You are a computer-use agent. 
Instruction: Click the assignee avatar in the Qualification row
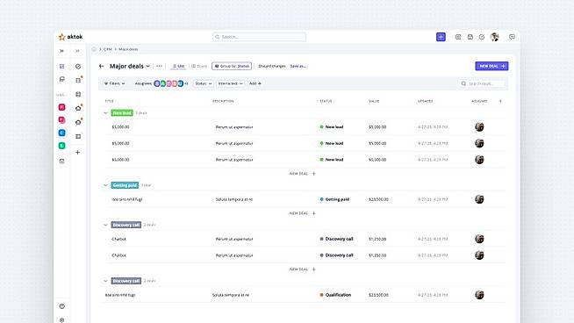tap(479, 295)
